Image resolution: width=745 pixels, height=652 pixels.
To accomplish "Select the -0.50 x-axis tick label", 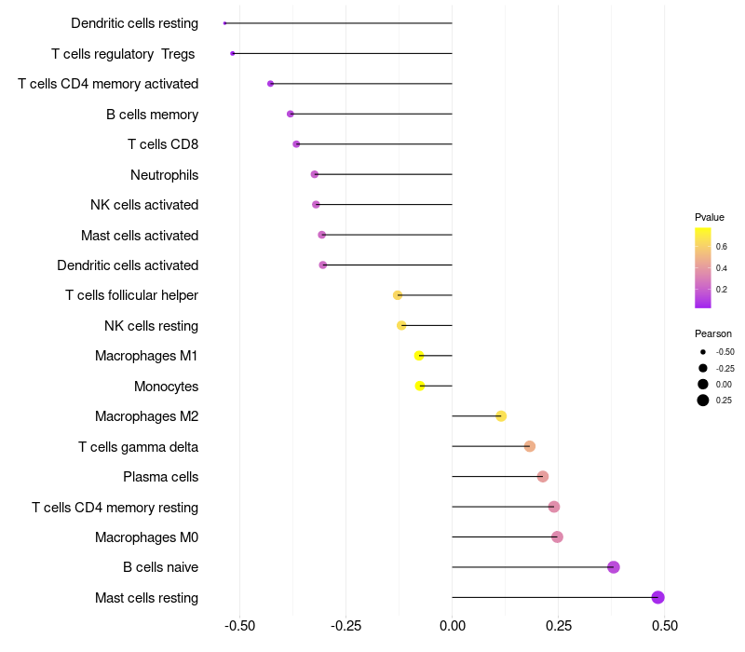I will [x=240, y=626].
